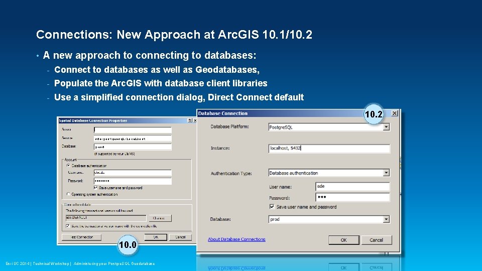Click the Password field in Database Connection
Screen dimensions: 482x271
tap(352, 197)
